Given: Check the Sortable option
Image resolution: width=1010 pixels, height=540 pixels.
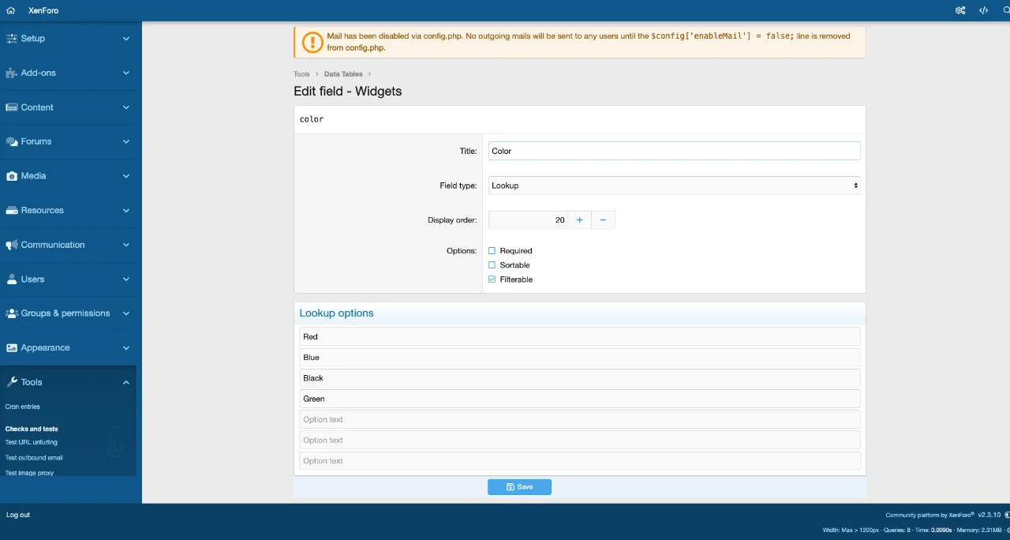Looking at the screenshot, I should (x=492, y=265).
